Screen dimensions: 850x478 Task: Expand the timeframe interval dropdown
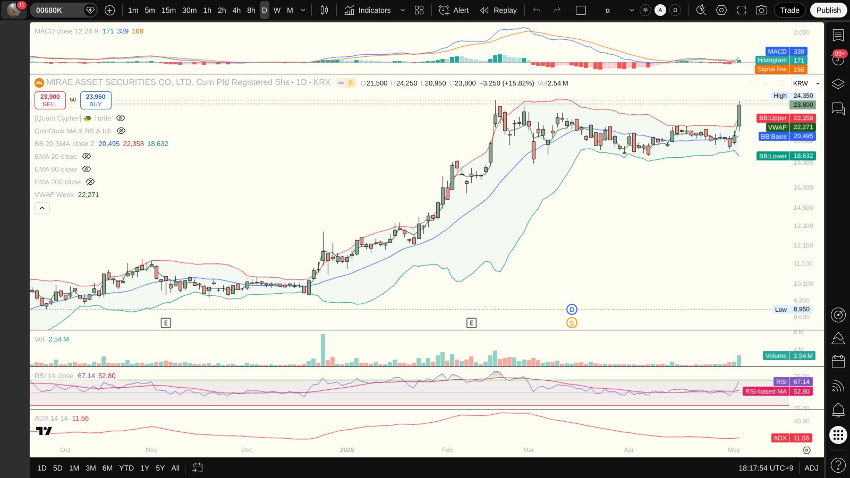[303, 10]
